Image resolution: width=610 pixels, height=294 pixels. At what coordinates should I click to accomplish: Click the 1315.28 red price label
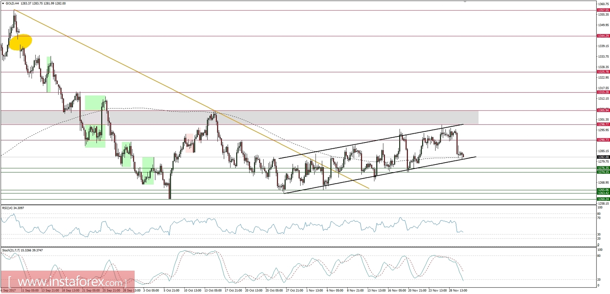point(603,92)
